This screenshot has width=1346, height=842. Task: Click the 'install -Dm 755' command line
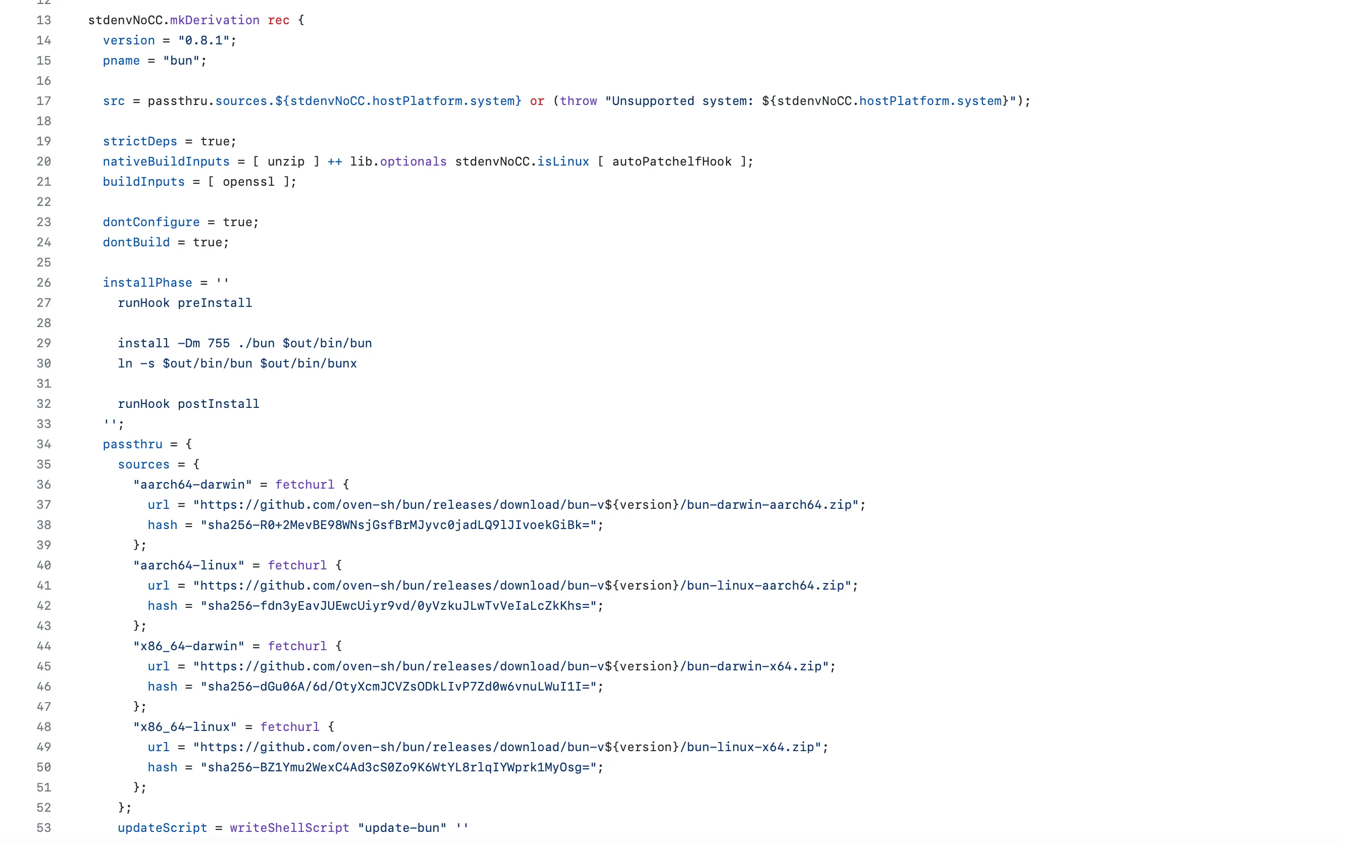[244, 343]
